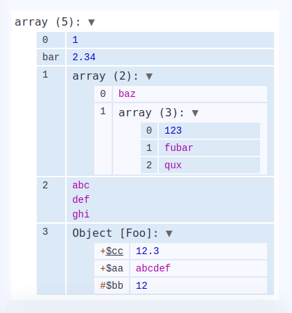Click the fubar string value

179,147
